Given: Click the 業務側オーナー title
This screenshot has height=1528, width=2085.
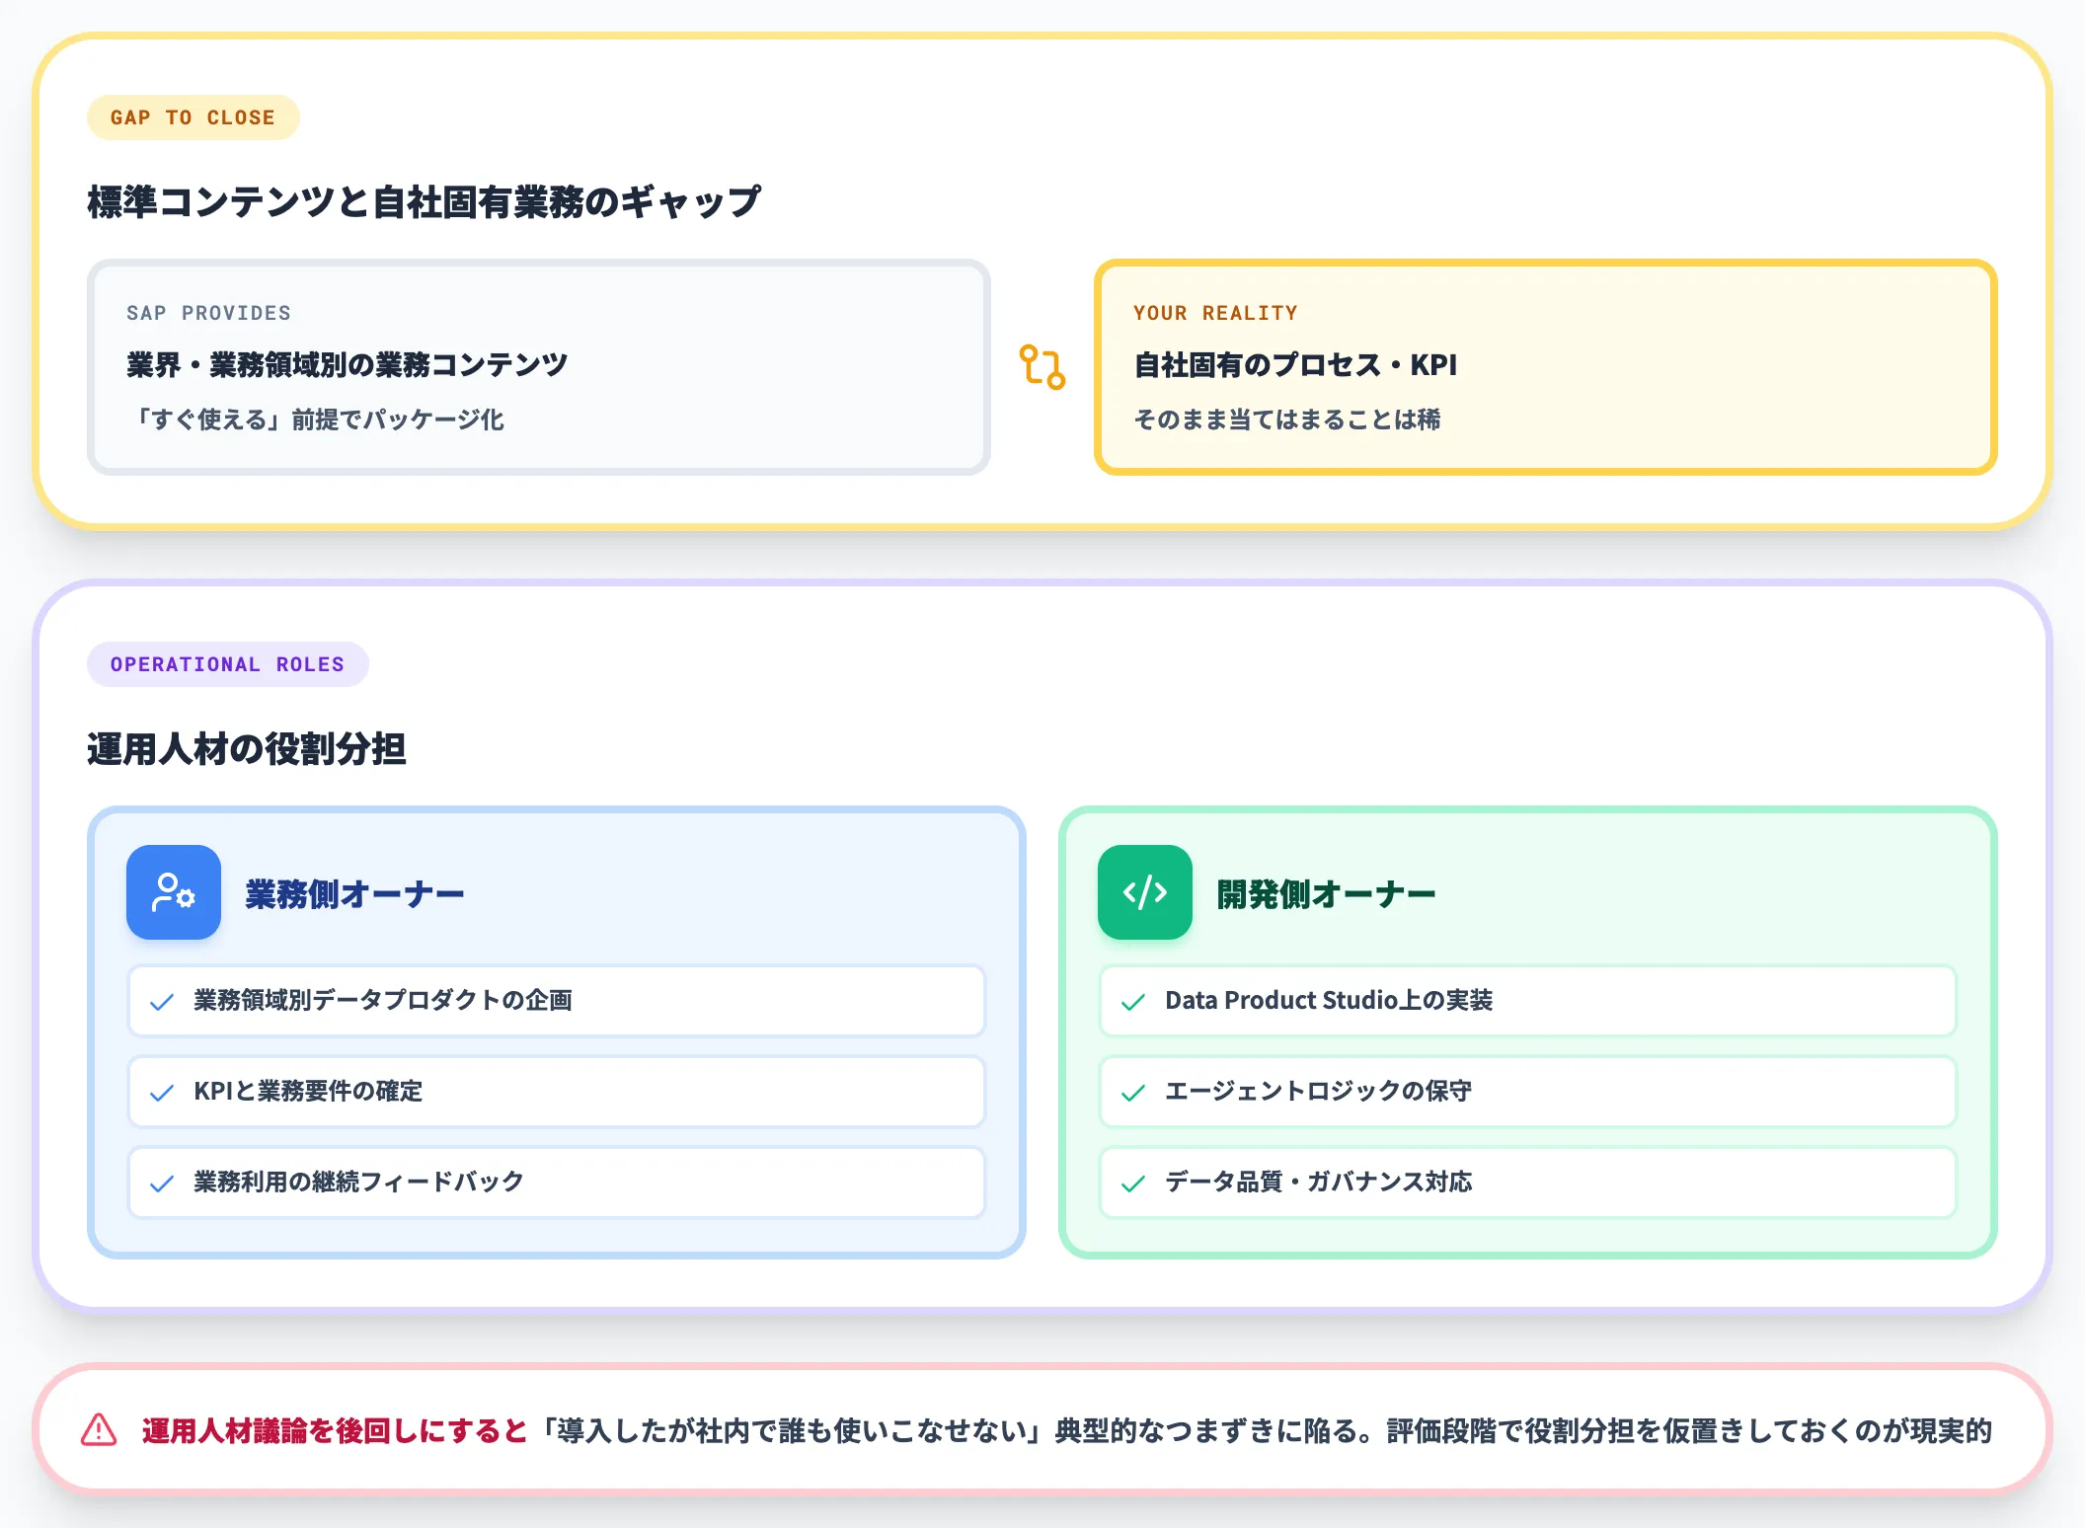Looking at the screenshot, I should (354, 894).
